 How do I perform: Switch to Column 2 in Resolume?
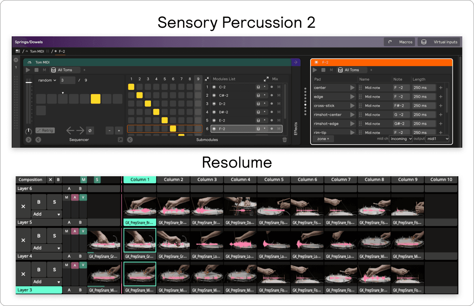tap(174, 180)
